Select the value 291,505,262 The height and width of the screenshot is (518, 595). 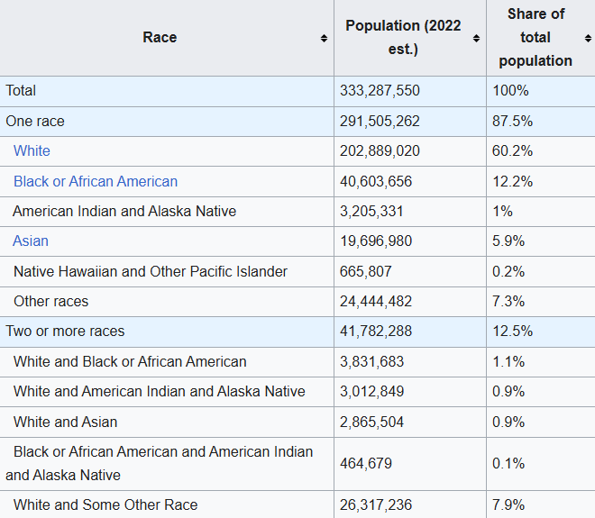380,121
